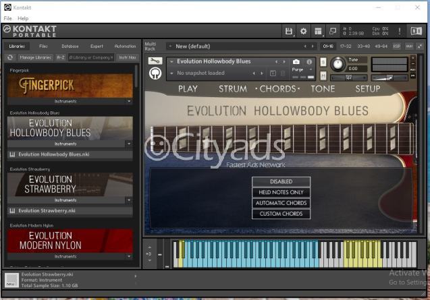Load next instrument arrow
This screenshot has width=430, height=300.
click(284, 62)
